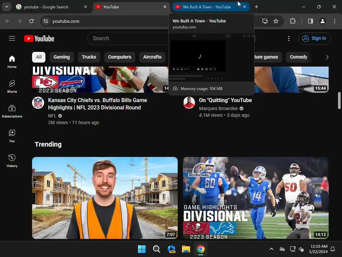Close the We Built A Town tab

244,7
